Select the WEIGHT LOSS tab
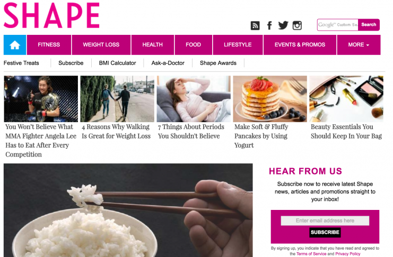This screenshot has width=393, height=257. tap(101, 45)
